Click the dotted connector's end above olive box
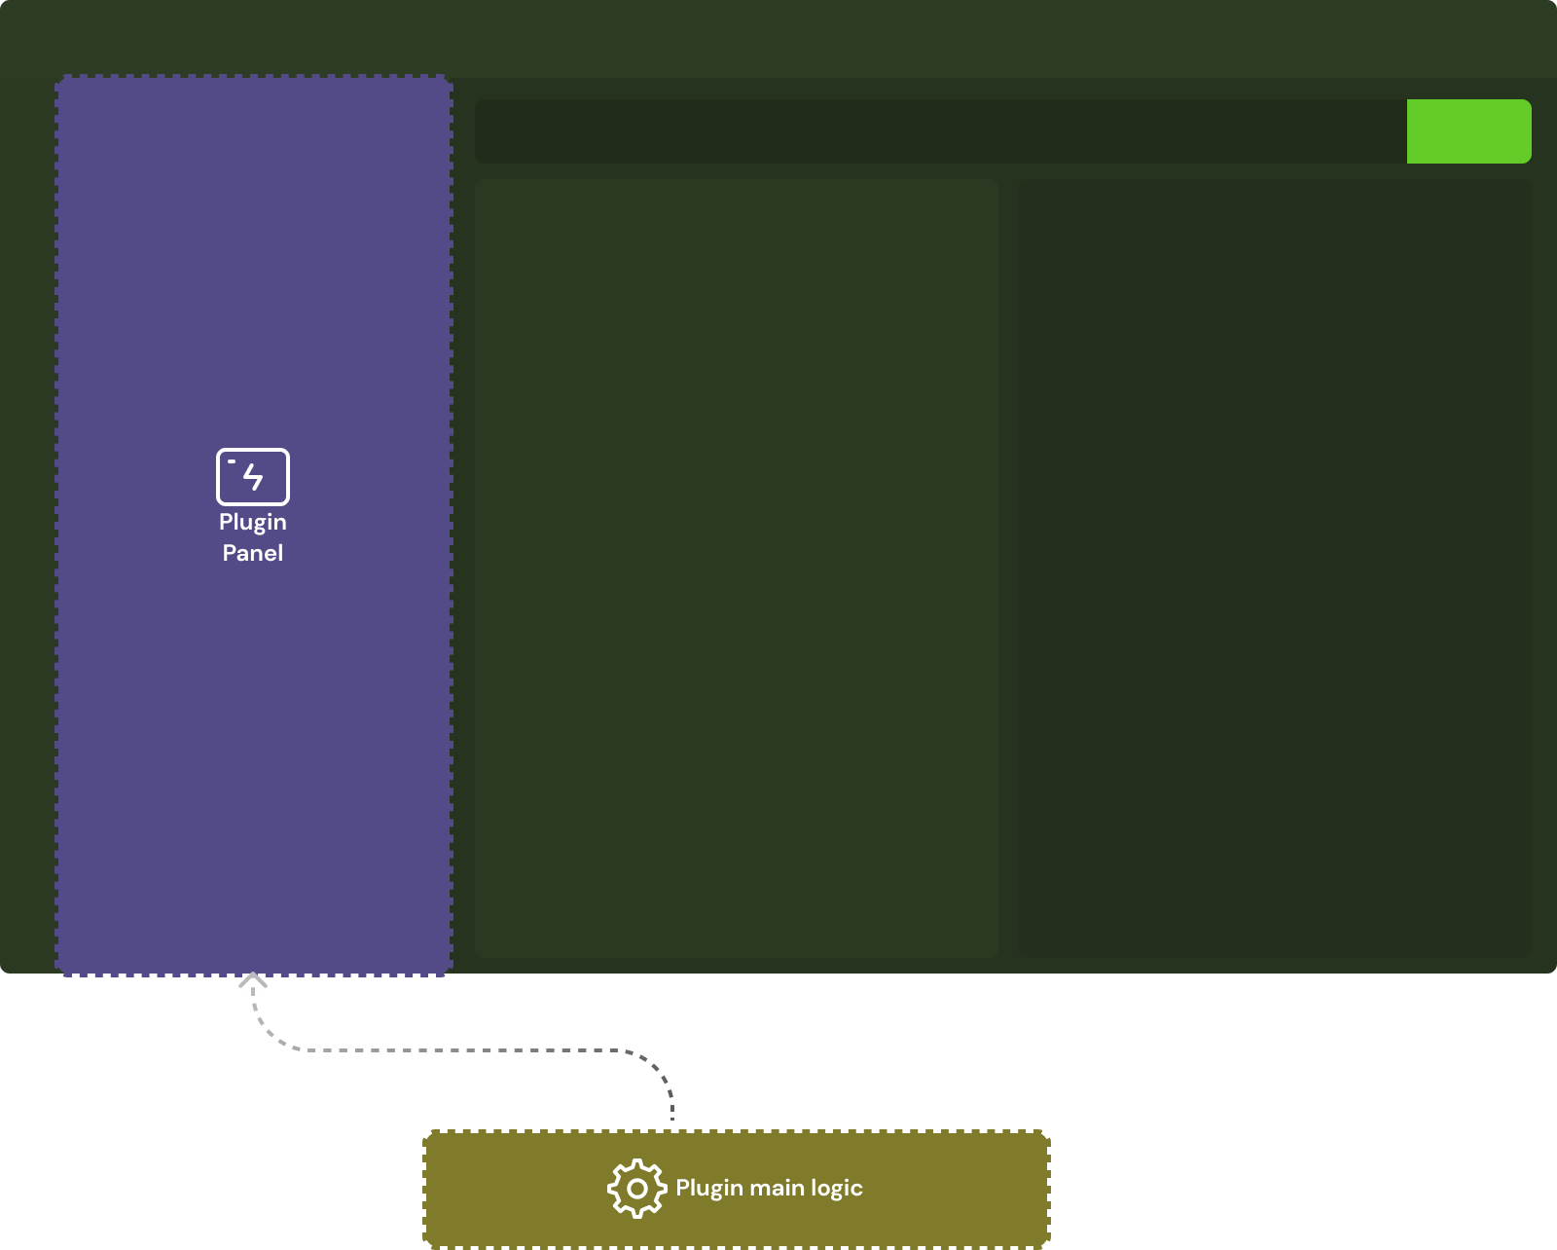The image size is (1557, 1250). point(671,1108)
